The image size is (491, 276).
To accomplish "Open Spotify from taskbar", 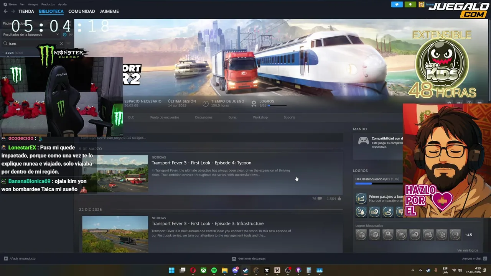I will coord(214,270).
